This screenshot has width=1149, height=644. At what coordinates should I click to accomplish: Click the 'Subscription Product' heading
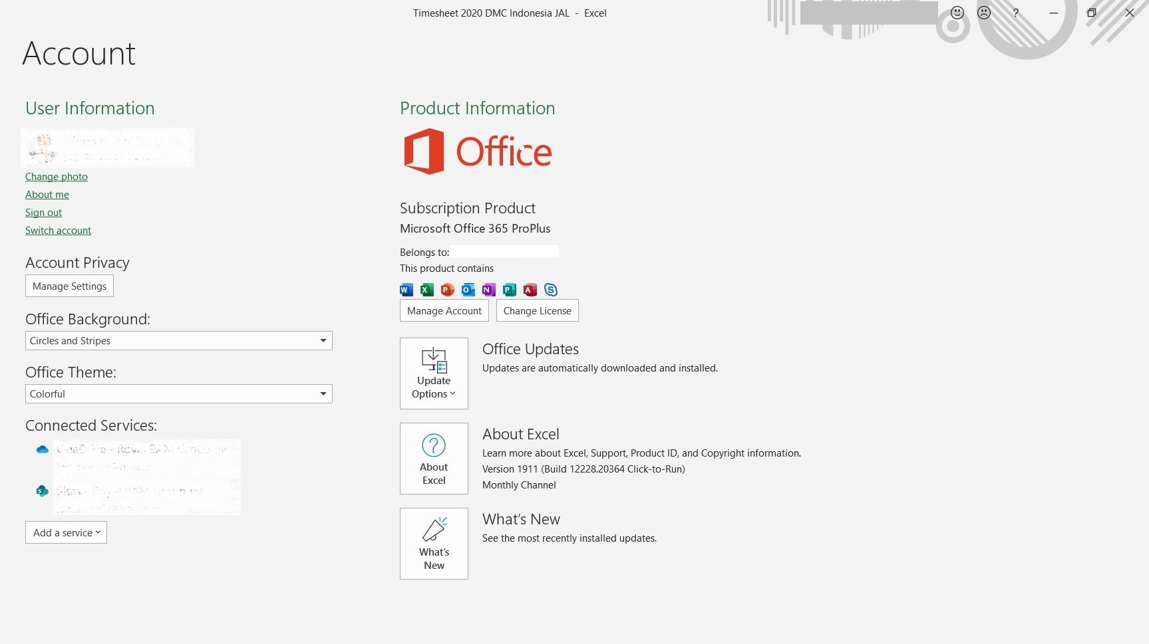pyautogui.click(x=468, y=208)
